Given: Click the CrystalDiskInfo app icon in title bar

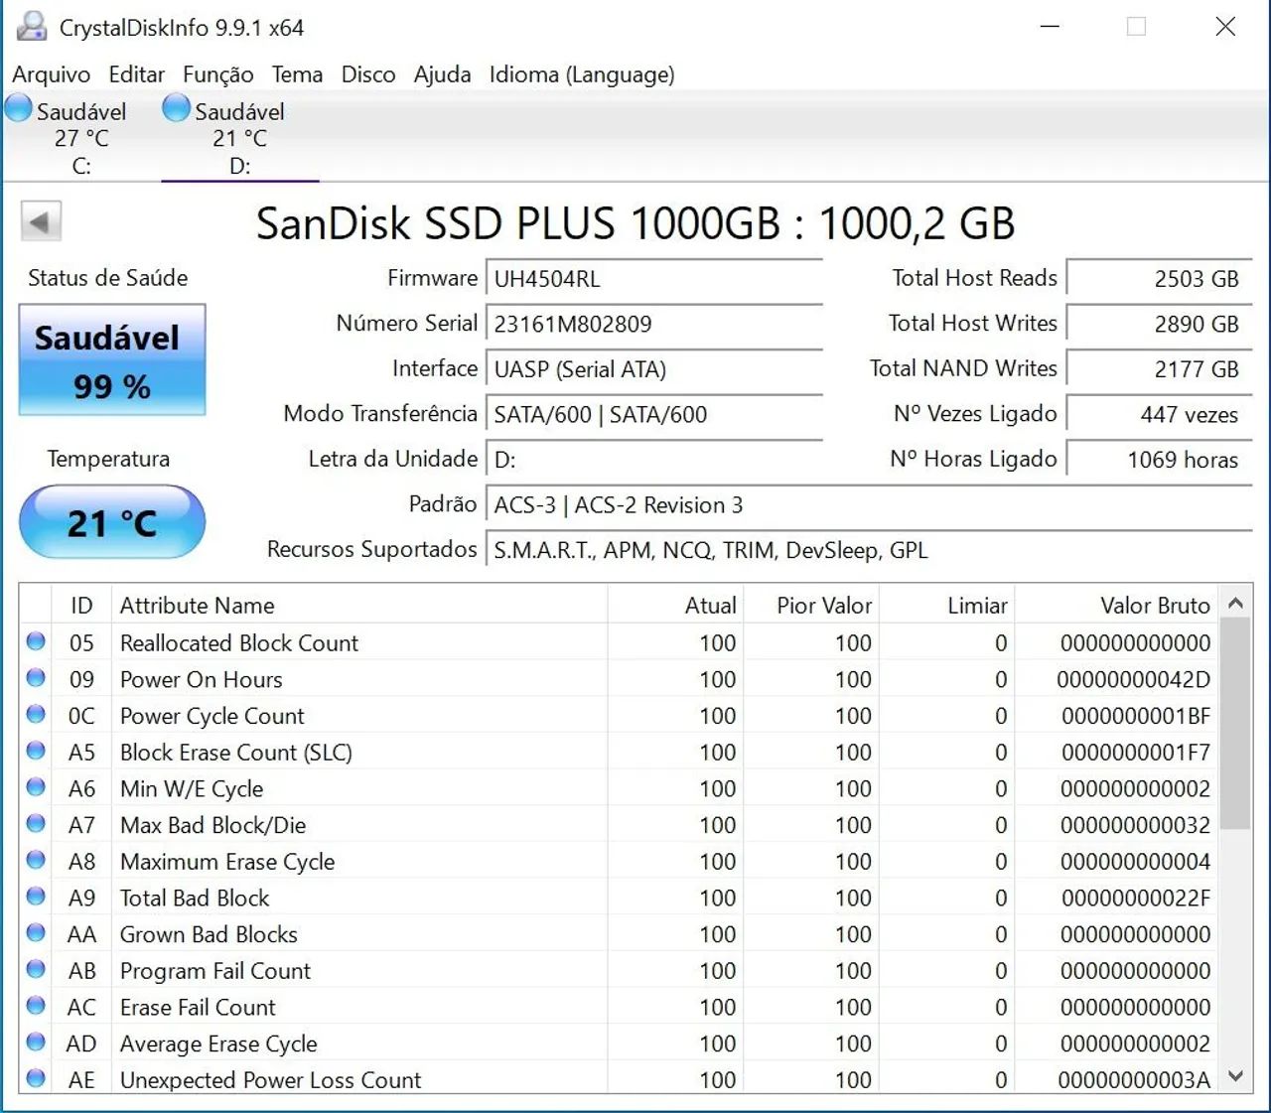Looking at the screenshot, I should click(32, 27).
